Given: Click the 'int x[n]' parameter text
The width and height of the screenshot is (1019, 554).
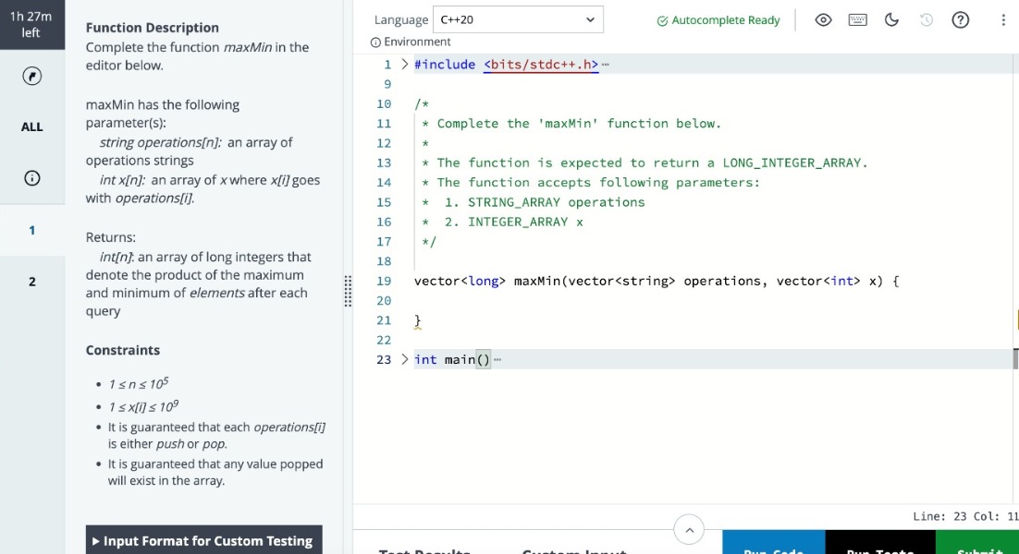Looking at the screenshot, I should (124, 180).
